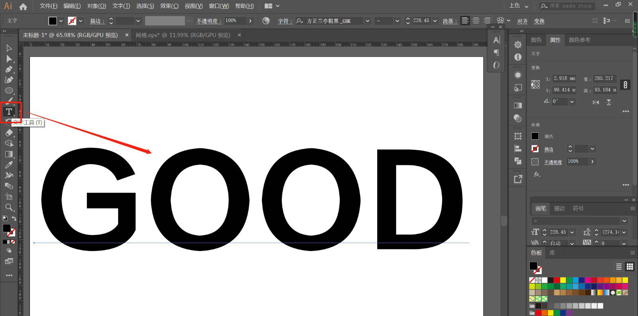
Task: Click the width value field 285.217
Action: [605, 79]
